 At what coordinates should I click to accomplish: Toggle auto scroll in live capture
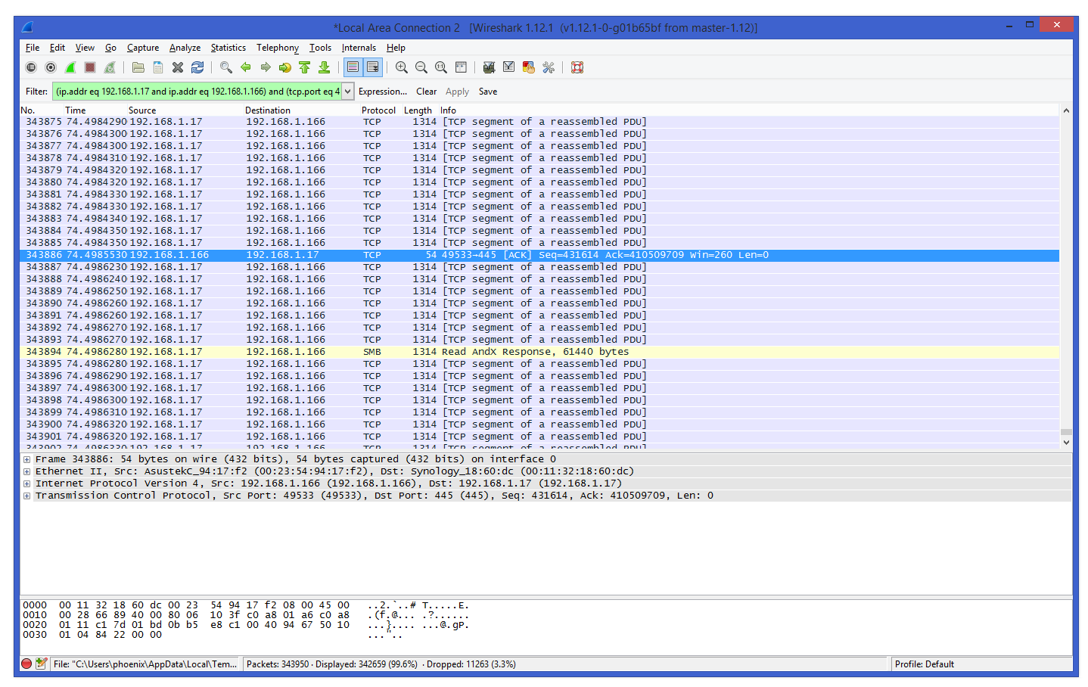[373, 67]
